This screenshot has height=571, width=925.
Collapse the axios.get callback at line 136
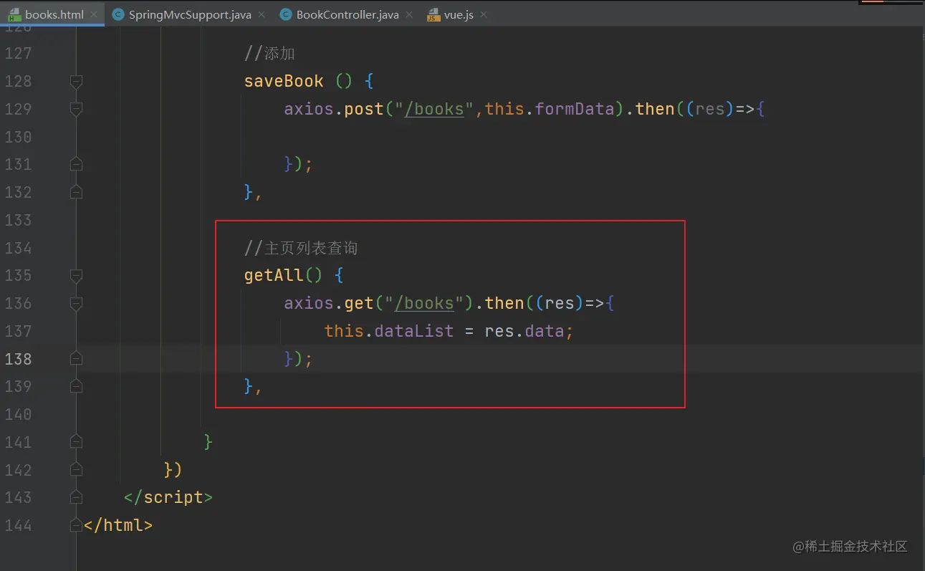tap(76, 303)
